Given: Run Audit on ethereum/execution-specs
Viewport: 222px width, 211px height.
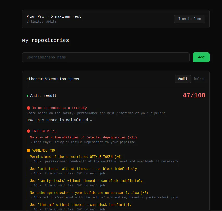Looking at the screenshot, I should point(183,79).
